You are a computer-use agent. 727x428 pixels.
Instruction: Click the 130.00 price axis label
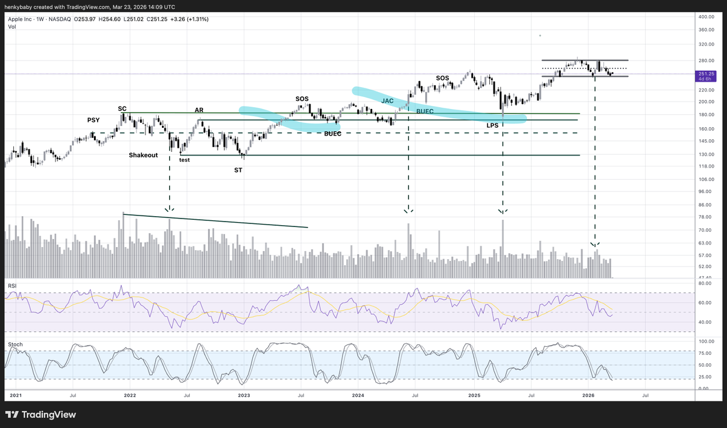(x=706, y=154)
